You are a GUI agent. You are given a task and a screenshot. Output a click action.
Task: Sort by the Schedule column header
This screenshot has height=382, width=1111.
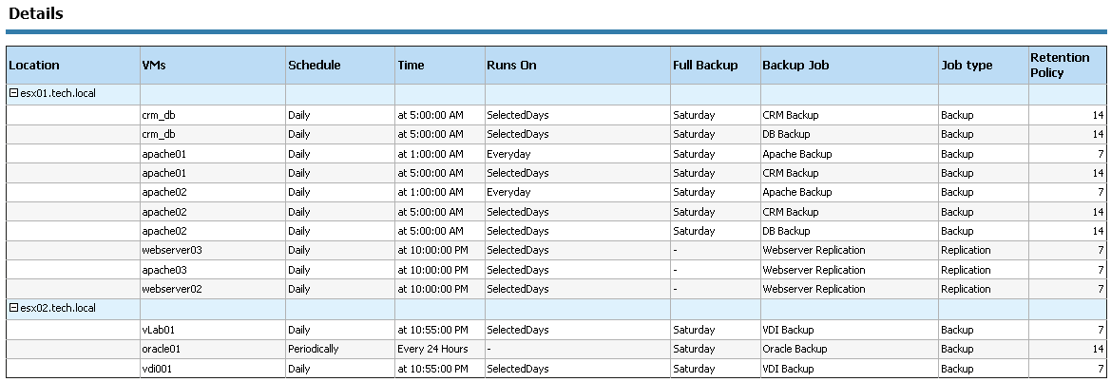click(314, 66)
